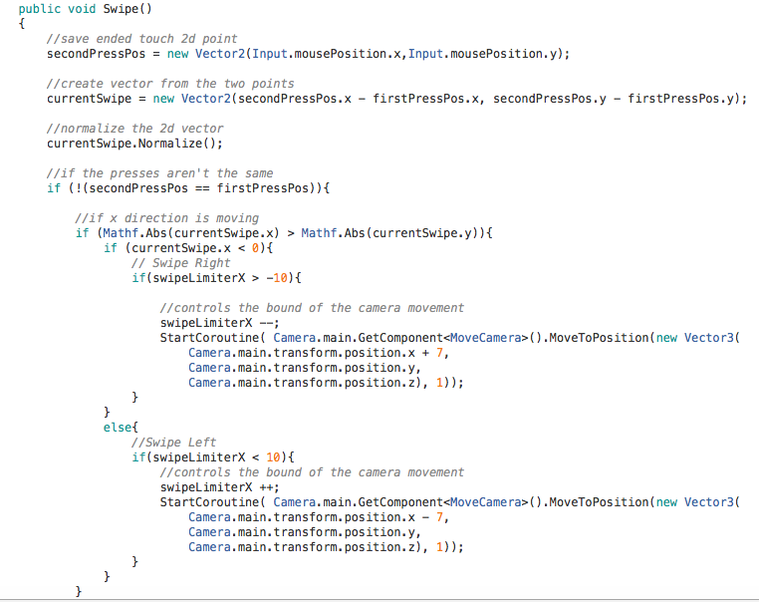Viewport: 759px width, 602px height.
Task: Click the 'swipeLimiterX --;' decrement statement
Action: click(220, 322)
